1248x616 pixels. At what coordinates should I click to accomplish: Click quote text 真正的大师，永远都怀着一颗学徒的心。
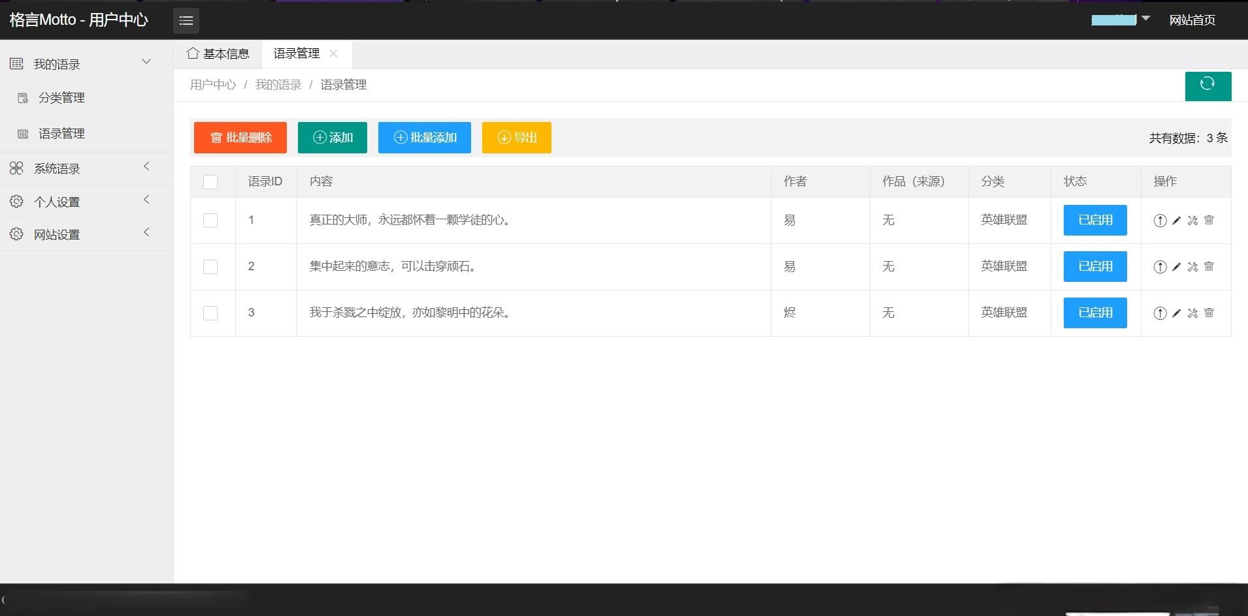point(412,221)
